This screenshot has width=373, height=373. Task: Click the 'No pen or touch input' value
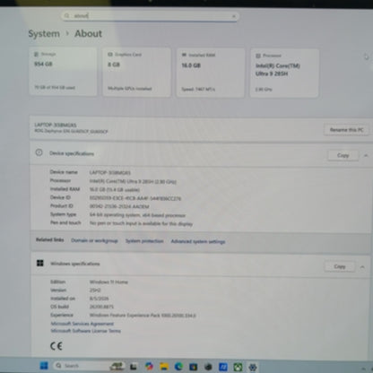pyautogui.click(x=141, y=223)
